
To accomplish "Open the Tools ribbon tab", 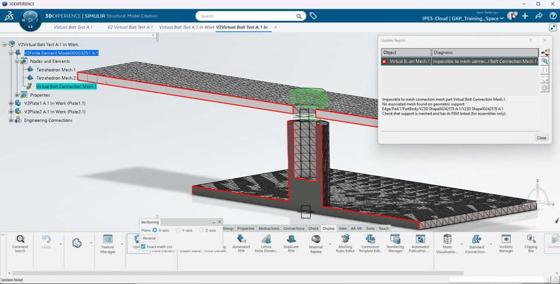I will [x=370, y=228].
